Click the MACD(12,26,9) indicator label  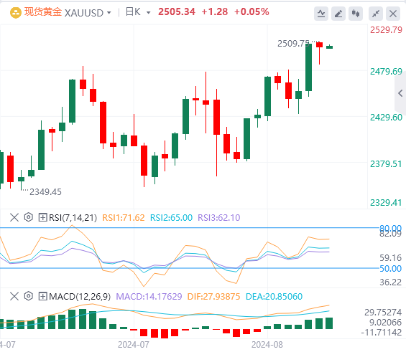point(80,297)
